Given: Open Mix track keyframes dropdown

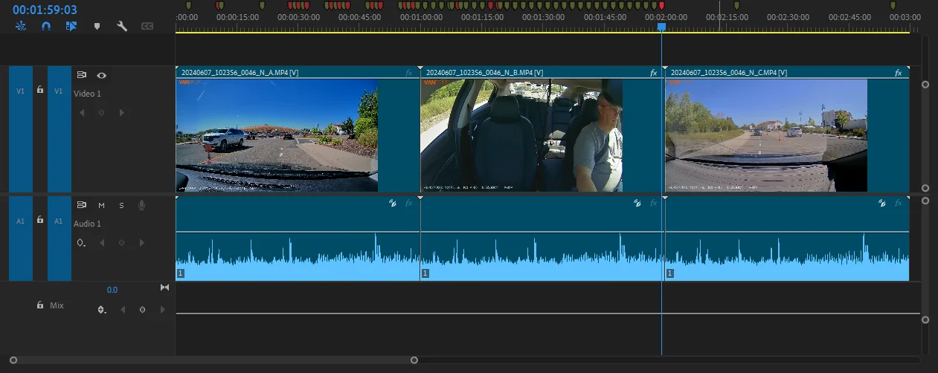Looking at the screenshot, I should point(102,310).
